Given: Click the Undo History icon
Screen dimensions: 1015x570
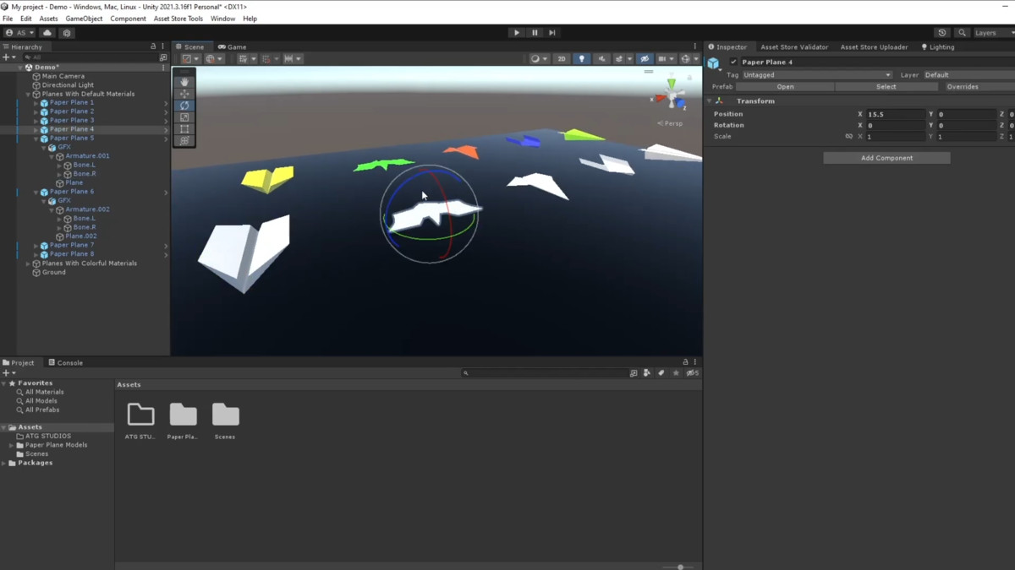Looking at the screenshot, I should [x=942, y=33].
